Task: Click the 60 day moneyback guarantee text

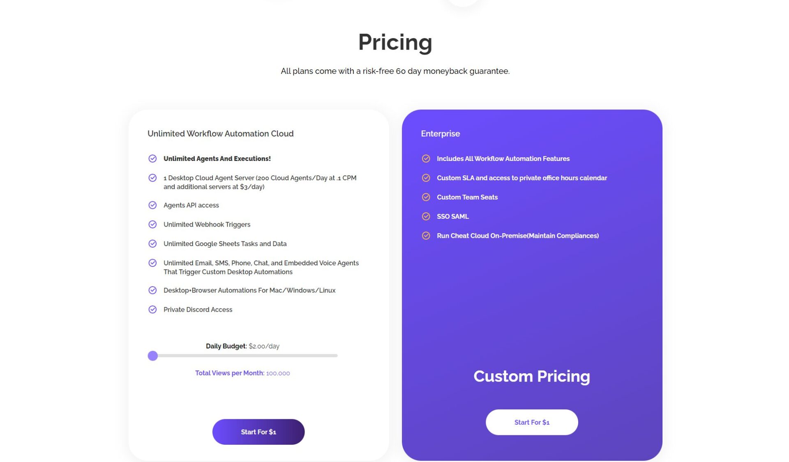Action: pyautogui.click(x=395, y=71)
